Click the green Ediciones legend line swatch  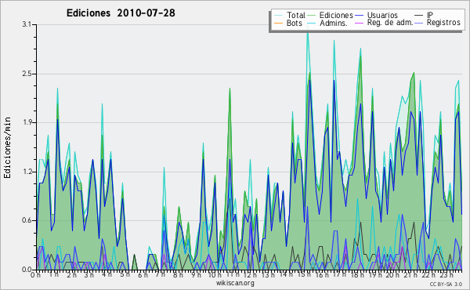[311, 16]
